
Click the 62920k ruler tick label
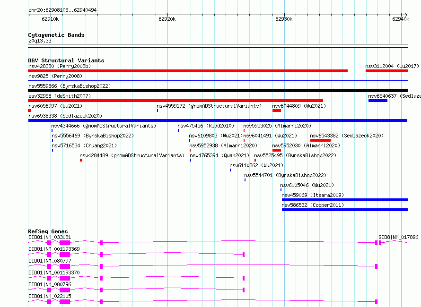[x=167, y=19]
